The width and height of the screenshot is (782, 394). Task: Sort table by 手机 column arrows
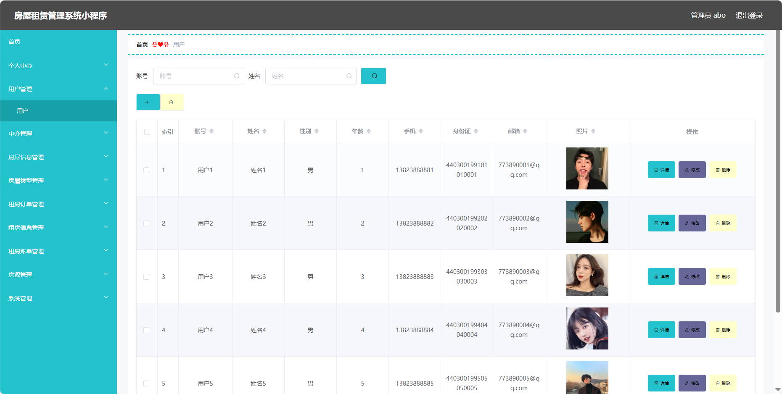421,131
